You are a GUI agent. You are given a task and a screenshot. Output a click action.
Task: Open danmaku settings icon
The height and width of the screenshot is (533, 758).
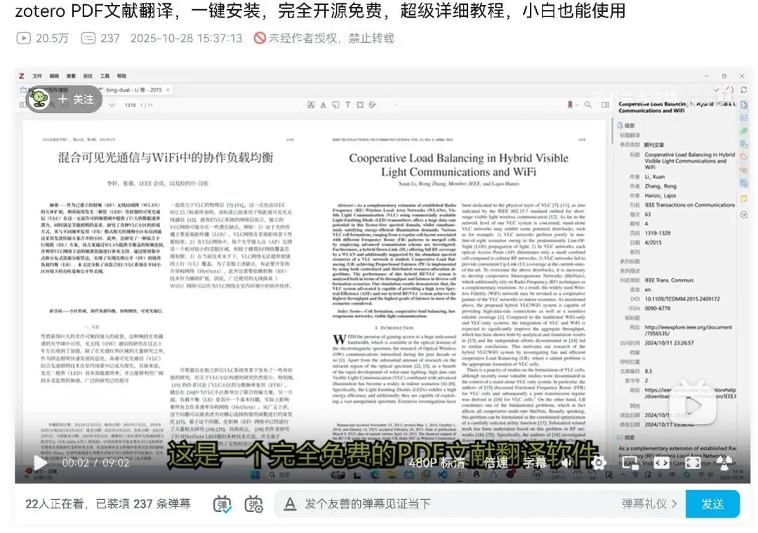[254, 504]
